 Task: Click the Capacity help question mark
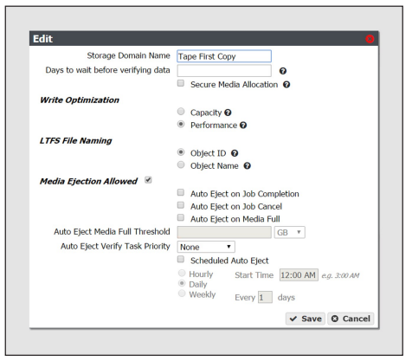(228, 113)
